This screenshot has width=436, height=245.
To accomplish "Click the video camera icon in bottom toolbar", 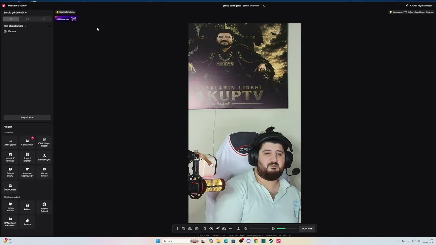I will pos(224,229).
